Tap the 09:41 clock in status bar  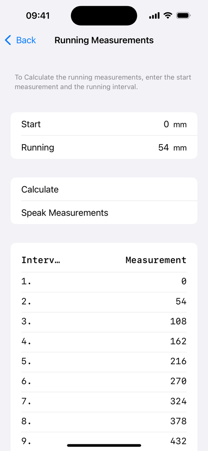[37, 15]
